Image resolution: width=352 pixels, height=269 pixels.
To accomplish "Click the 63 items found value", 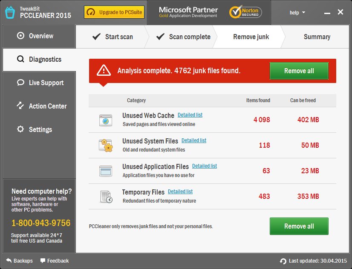I will pyautogui.click(x=266, y=171).
